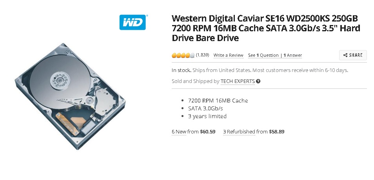This screenshot has width=374, height=180.
Task: View the 1 Answer link
Action: coord(293,55)
